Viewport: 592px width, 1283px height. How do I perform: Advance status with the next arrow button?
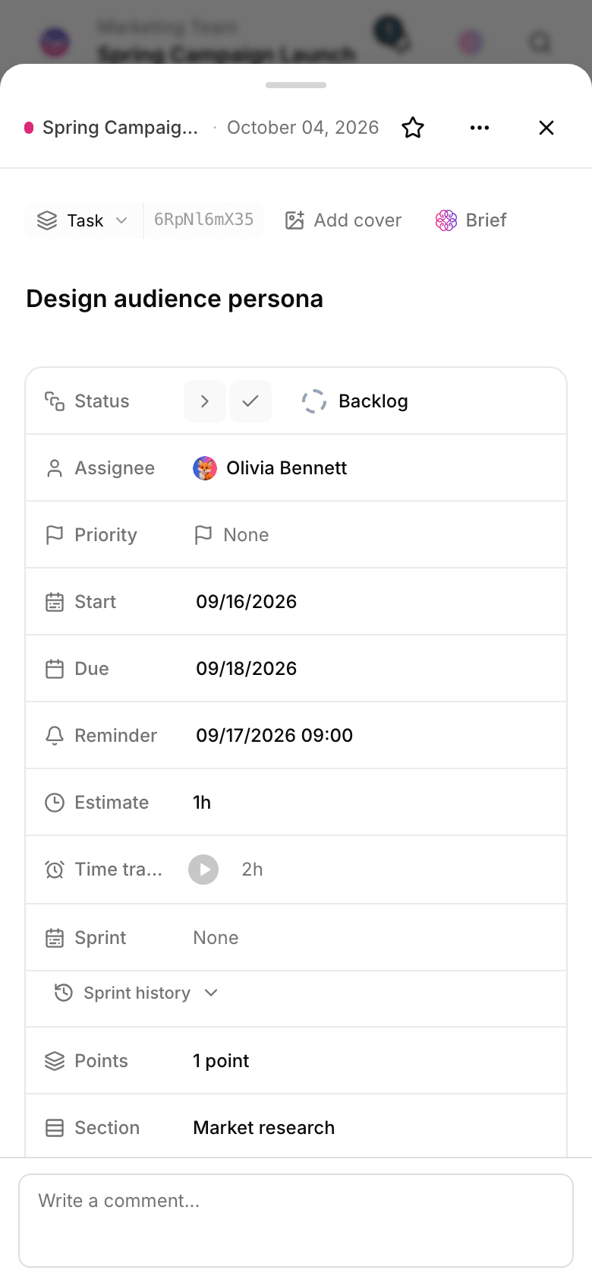click(x=205, y=401)
